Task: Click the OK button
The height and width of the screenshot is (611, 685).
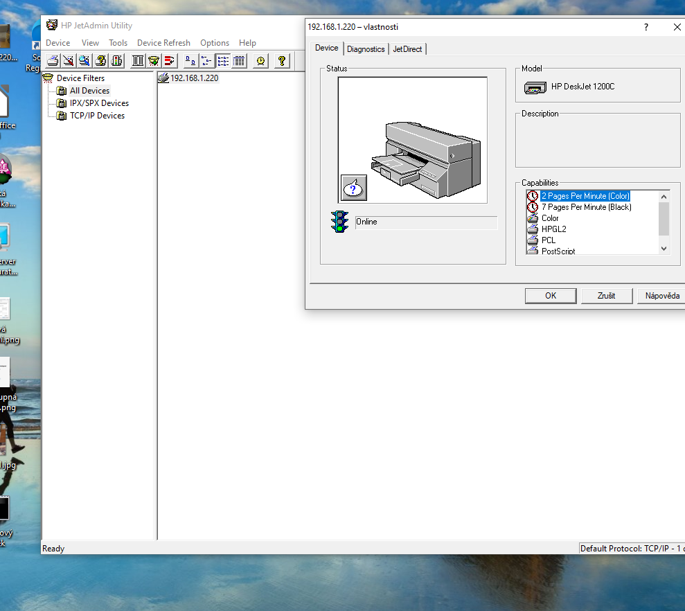Action: (551, 296)
